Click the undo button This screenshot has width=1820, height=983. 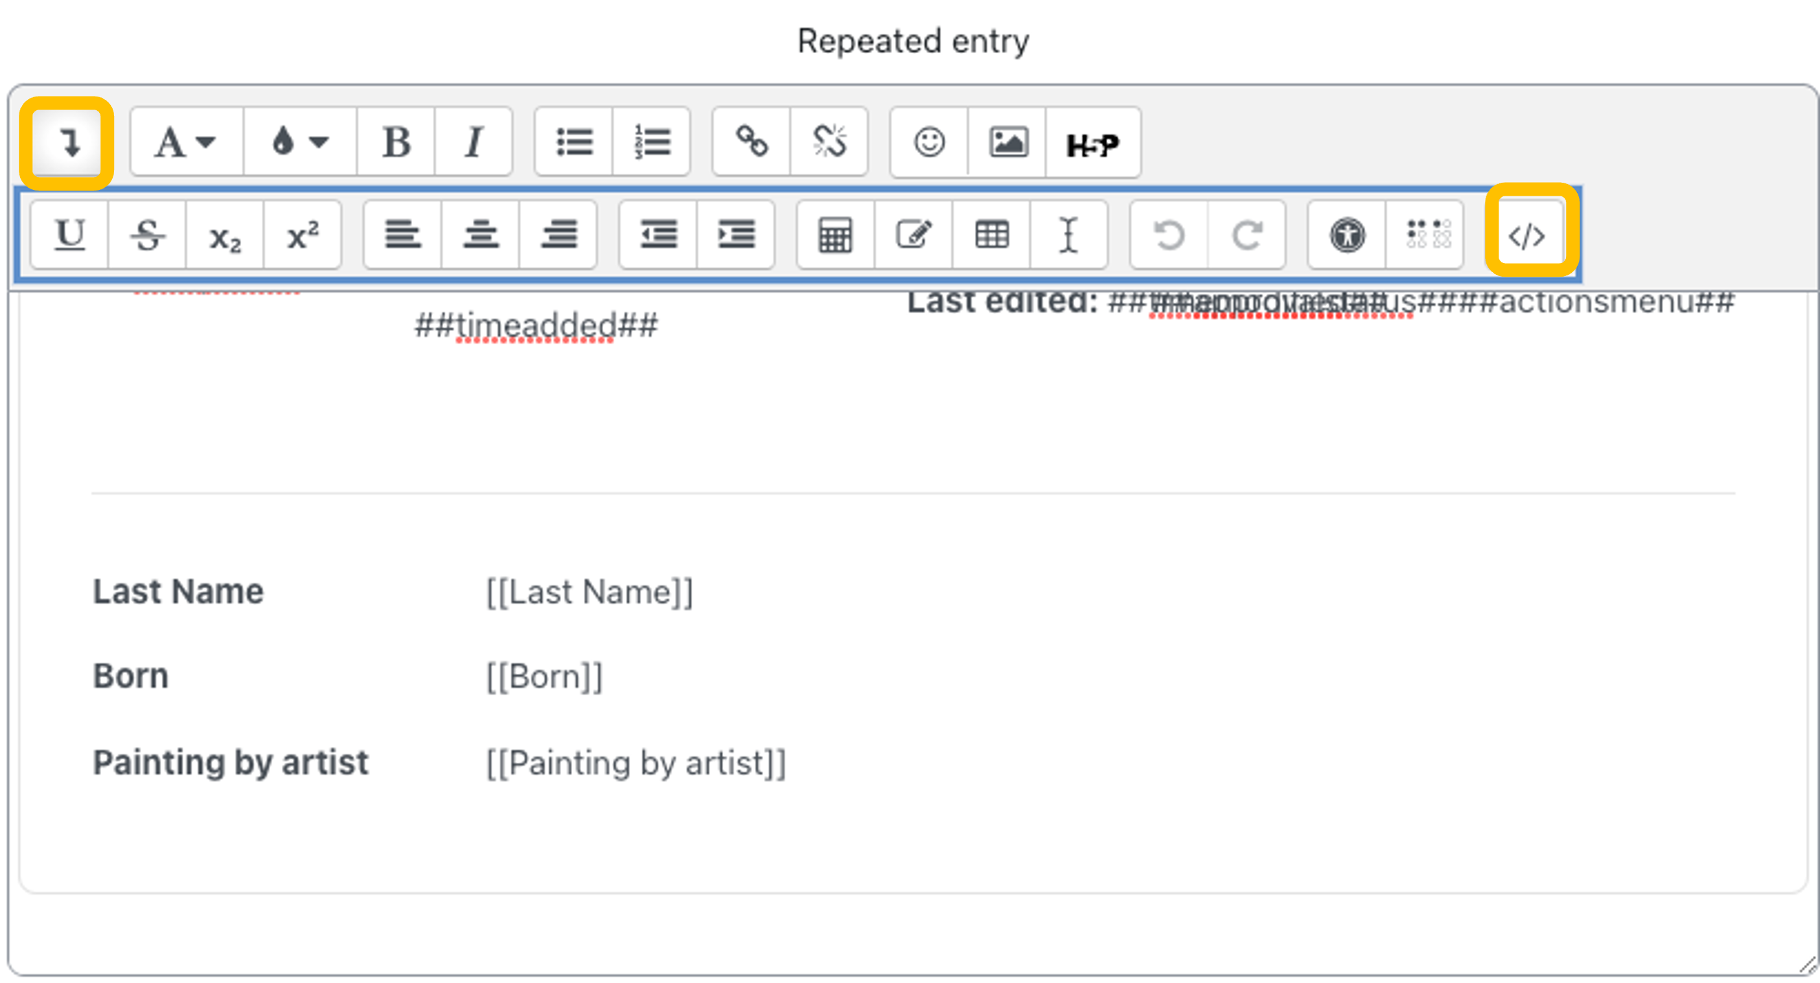(1169, 235)
